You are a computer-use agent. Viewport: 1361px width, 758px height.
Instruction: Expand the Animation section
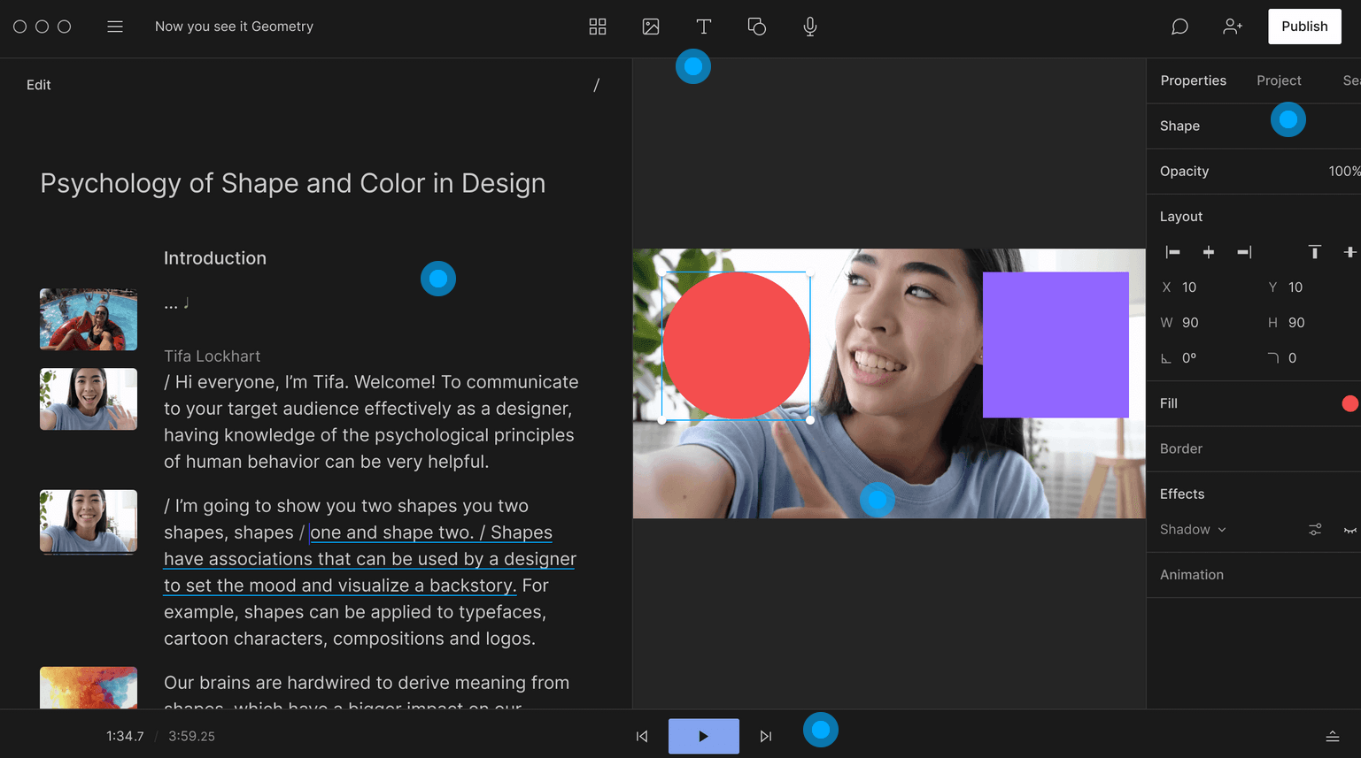1192,575
